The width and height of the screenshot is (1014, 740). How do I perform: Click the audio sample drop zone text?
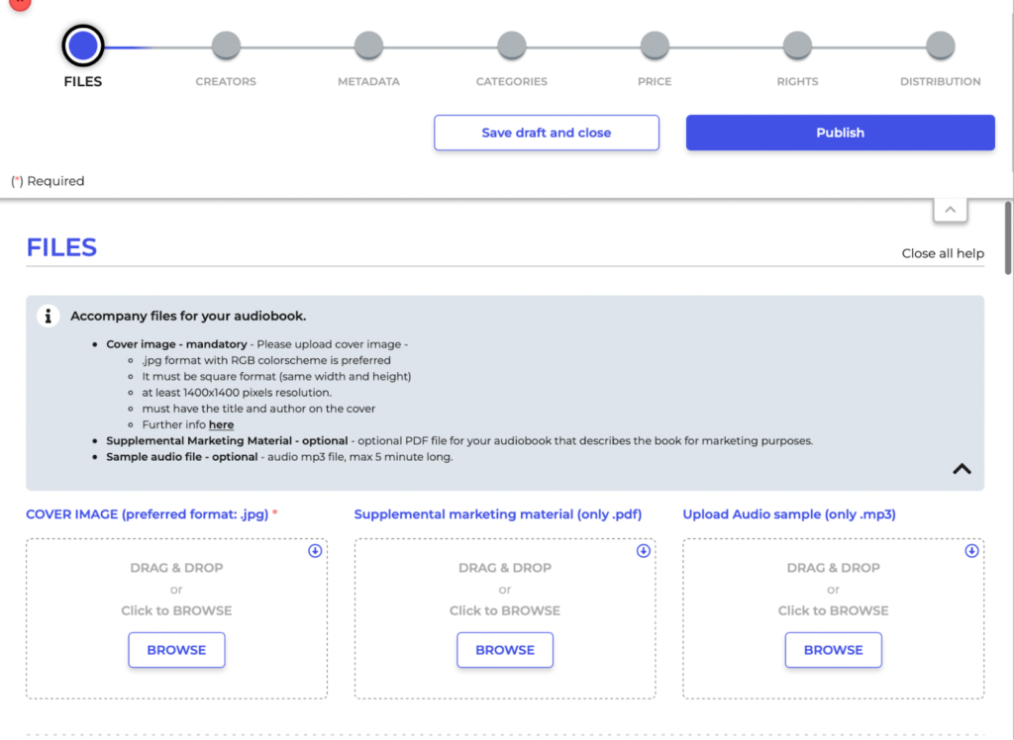pos(834,589)
